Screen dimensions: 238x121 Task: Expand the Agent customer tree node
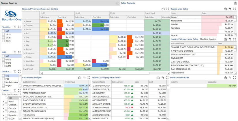click(3, 102)
